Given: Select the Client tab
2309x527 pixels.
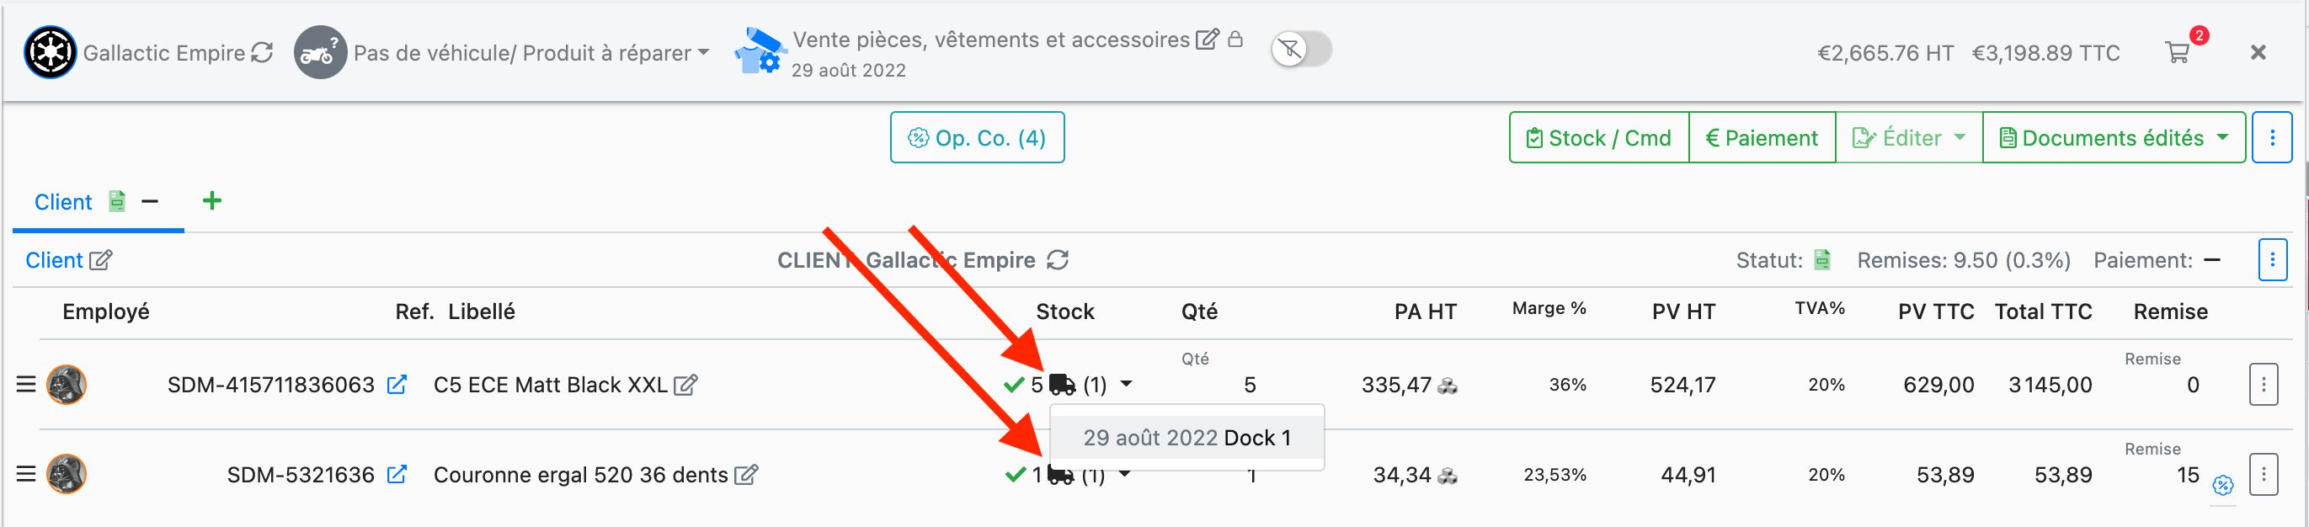Looking at the screenshot, I should click(x=63, y=203).
